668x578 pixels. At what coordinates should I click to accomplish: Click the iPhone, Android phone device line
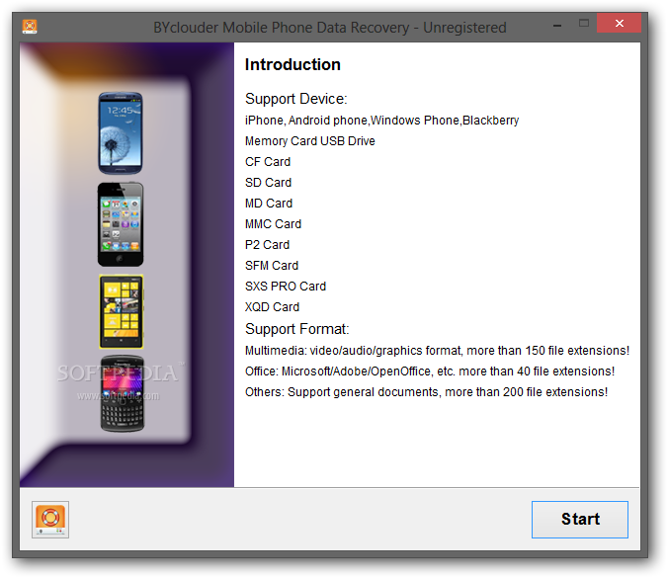382,121
